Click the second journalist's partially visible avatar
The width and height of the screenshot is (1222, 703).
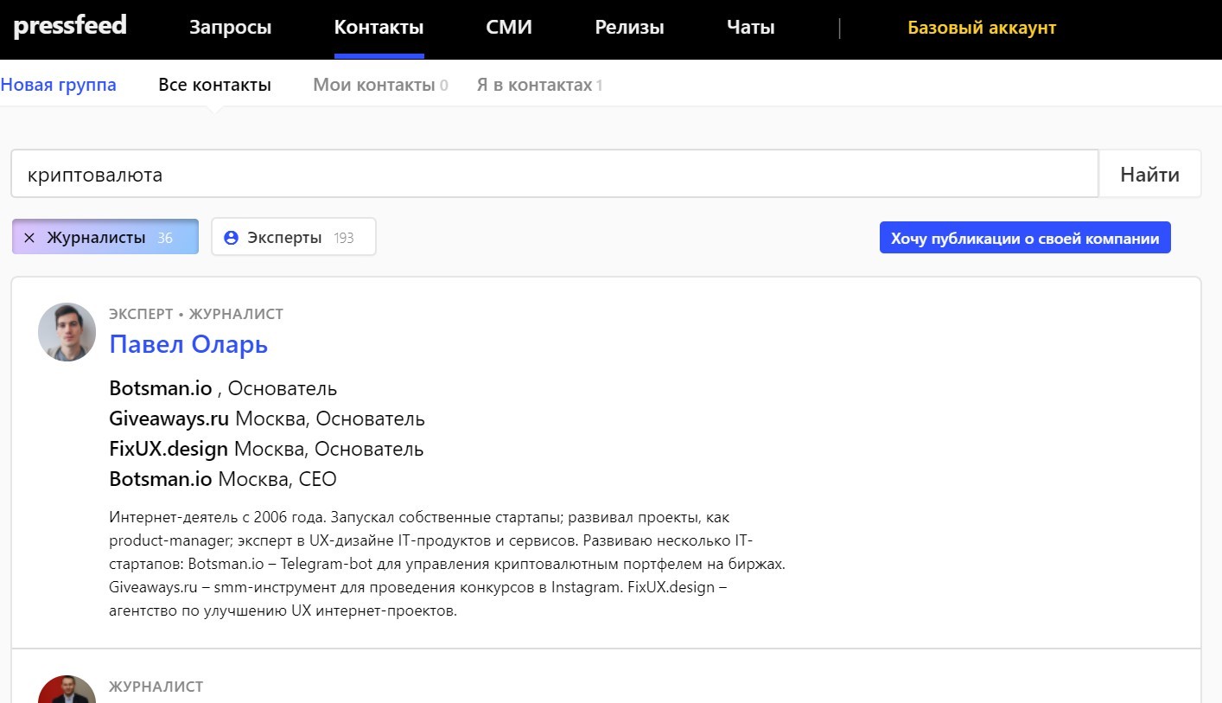pos(67,690)
